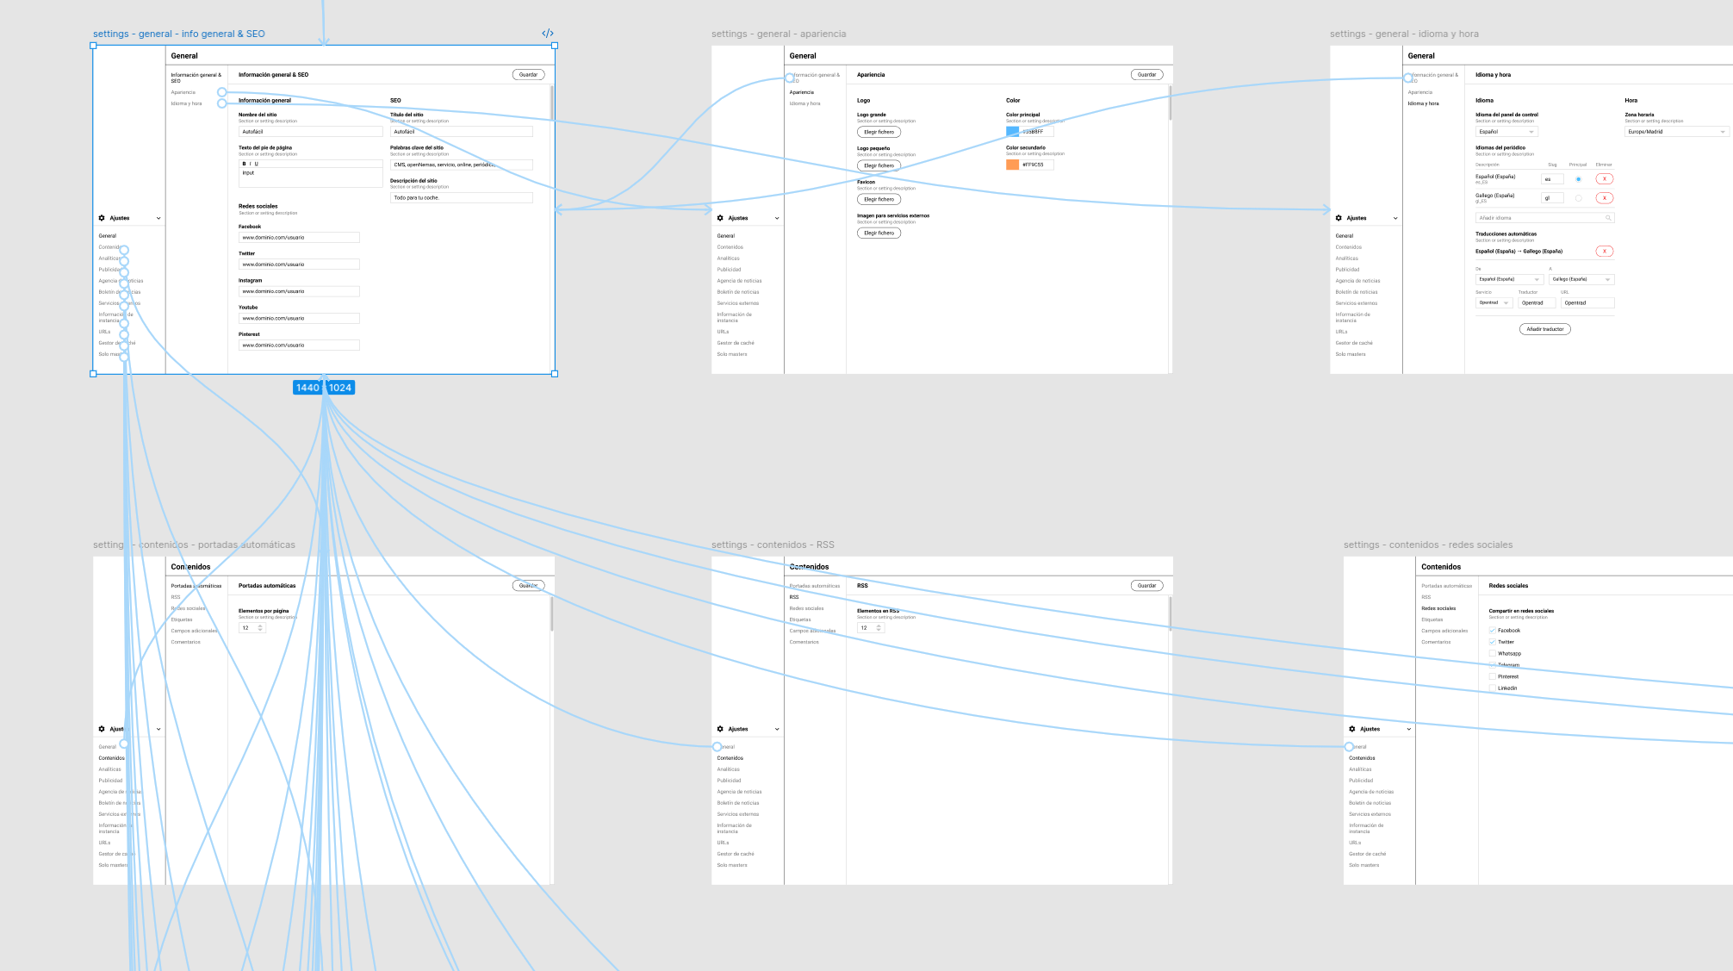Remove Gallego (España) language with red X
Viewport: 1733px width, 971px height.
point(1605,198)
